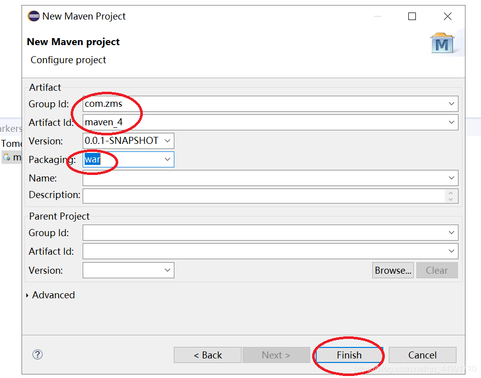Click the Browse... button for the parent project
Viewport: 481px width, 378px height.
pos(393,270)
